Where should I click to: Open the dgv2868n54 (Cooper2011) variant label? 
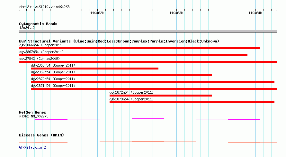[53, 65]
